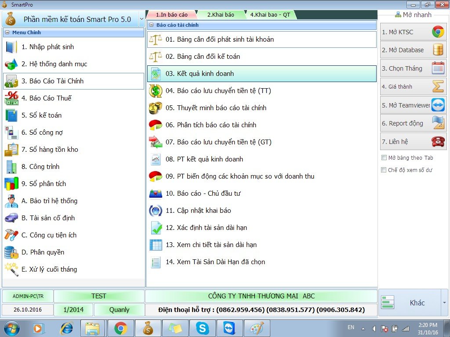The height and width of the screenshot is (337, 450).
Task: Switch to the 2.Khai báo tab
Action: tap(221, 15)
